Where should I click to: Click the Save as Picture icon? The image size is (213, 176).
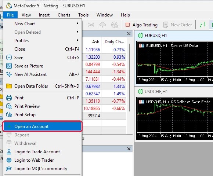[9, 66]
